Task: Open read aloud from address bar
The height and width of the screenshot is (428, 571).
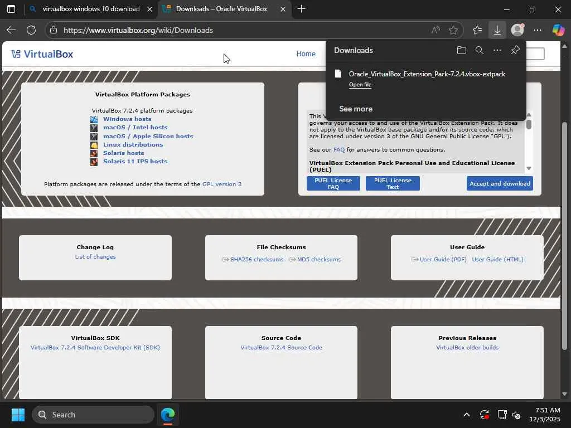Action: click(x=435, y=30)
